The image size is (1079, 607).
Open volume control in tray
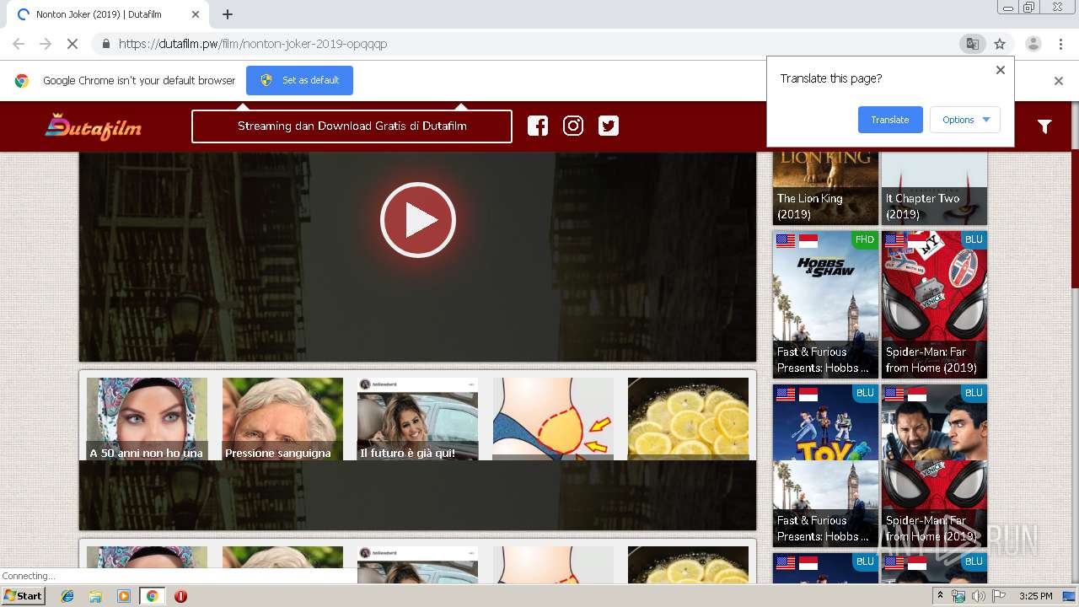pyautogui.click(x=978, y=596)
